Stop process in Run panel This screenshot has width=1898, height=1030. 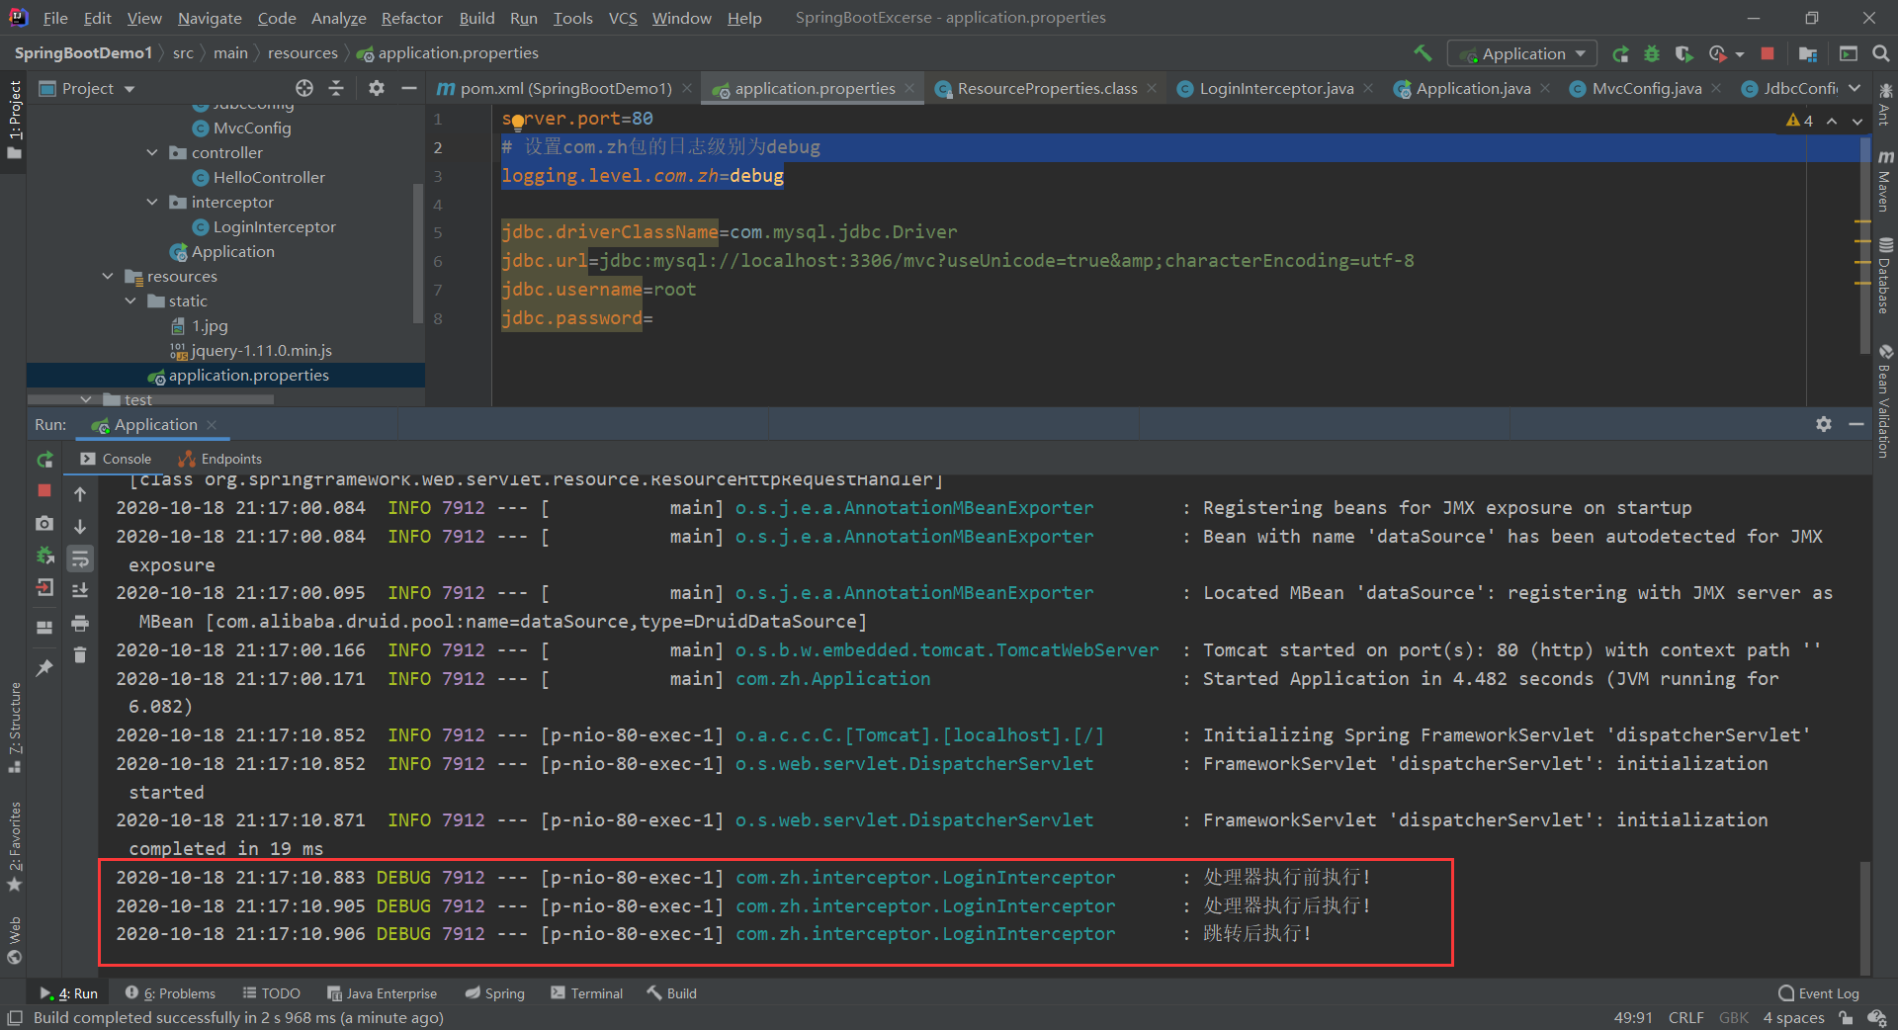point(44,490)
